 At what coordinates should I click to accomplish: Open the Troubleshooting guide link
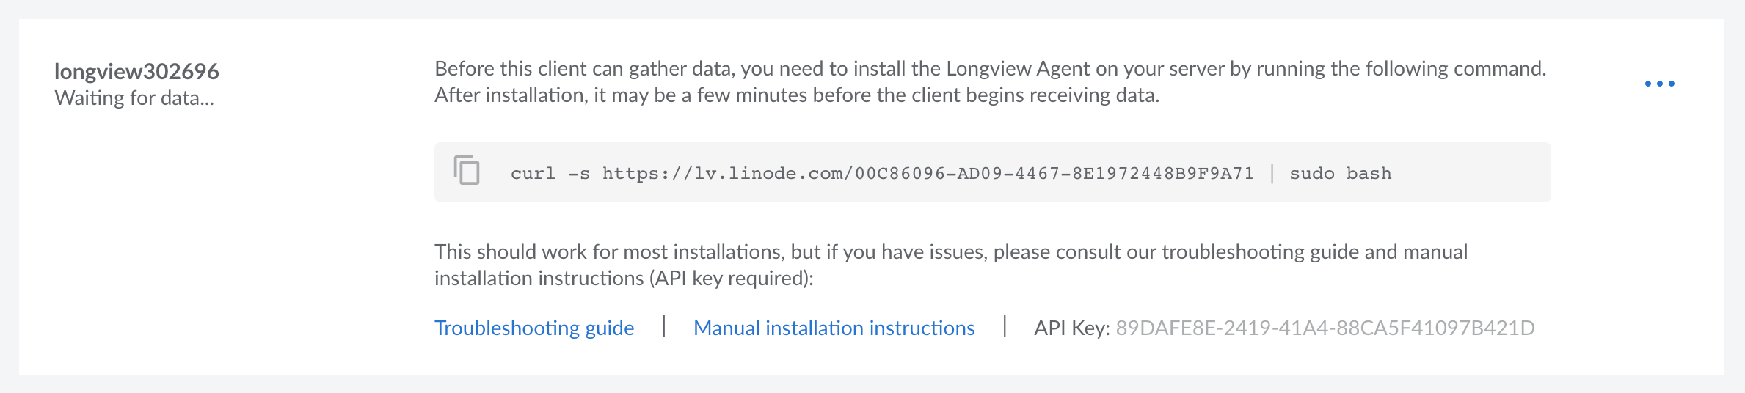(534, 328)
